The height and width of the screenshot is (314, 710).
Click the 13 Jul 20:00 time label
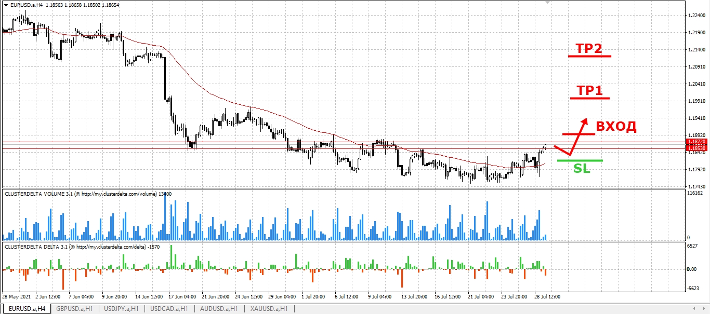pos(414,297)
